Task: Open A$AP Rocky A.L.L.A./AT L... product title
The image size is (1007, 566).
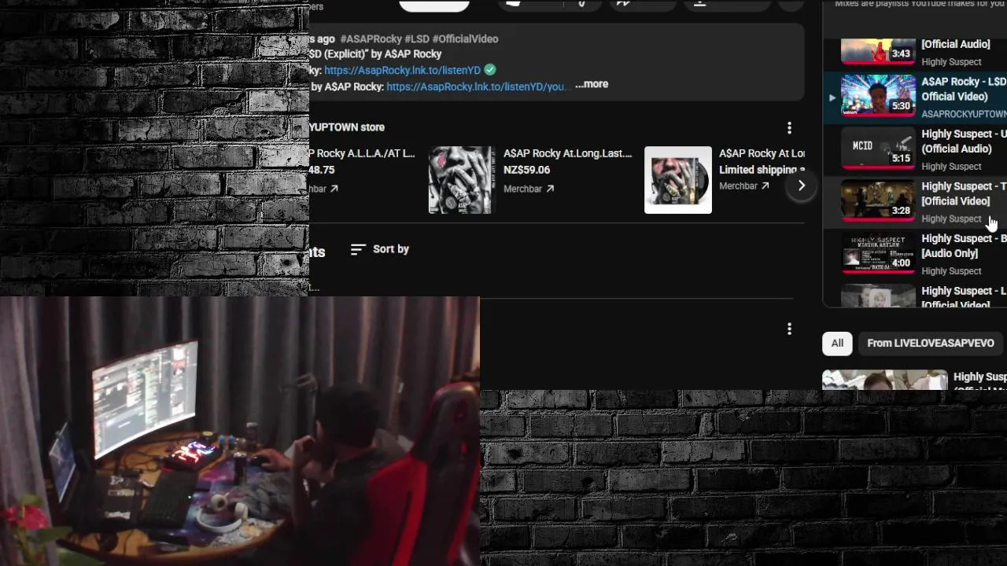Action: [362, 153]
